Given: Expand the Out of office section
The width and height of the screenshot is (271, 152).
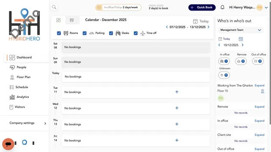Looking at the screenshot, I should 260,149.
